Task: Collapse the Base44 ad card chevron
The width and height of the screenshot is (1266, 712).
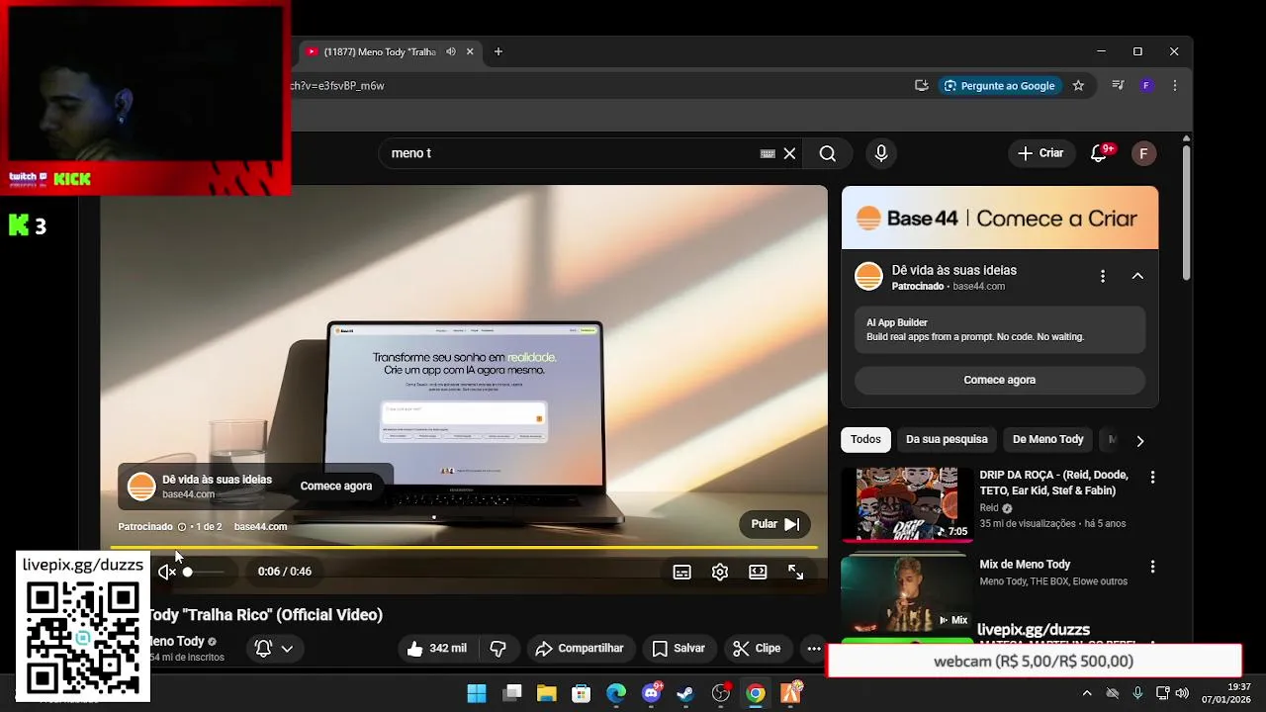Action: click(1137, 277)
